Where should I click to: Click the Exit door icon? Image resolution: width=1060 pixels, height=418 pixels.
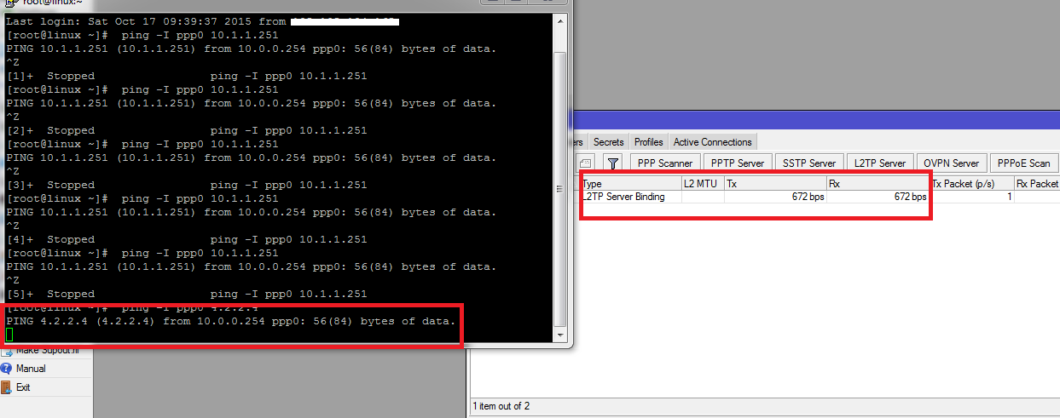(7, 387)
